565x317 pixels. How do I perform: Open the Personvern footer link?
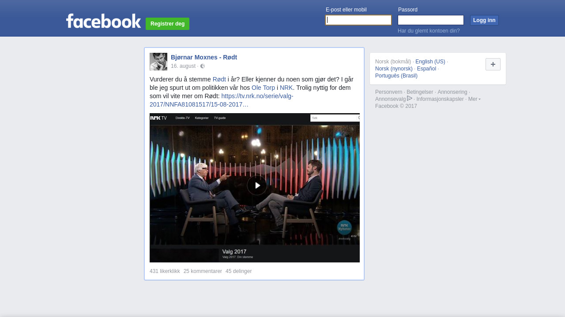[388, 92]
